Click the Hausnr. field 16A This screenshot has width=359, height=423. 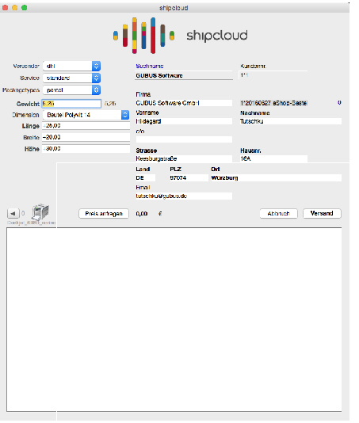tap(273, 158)
